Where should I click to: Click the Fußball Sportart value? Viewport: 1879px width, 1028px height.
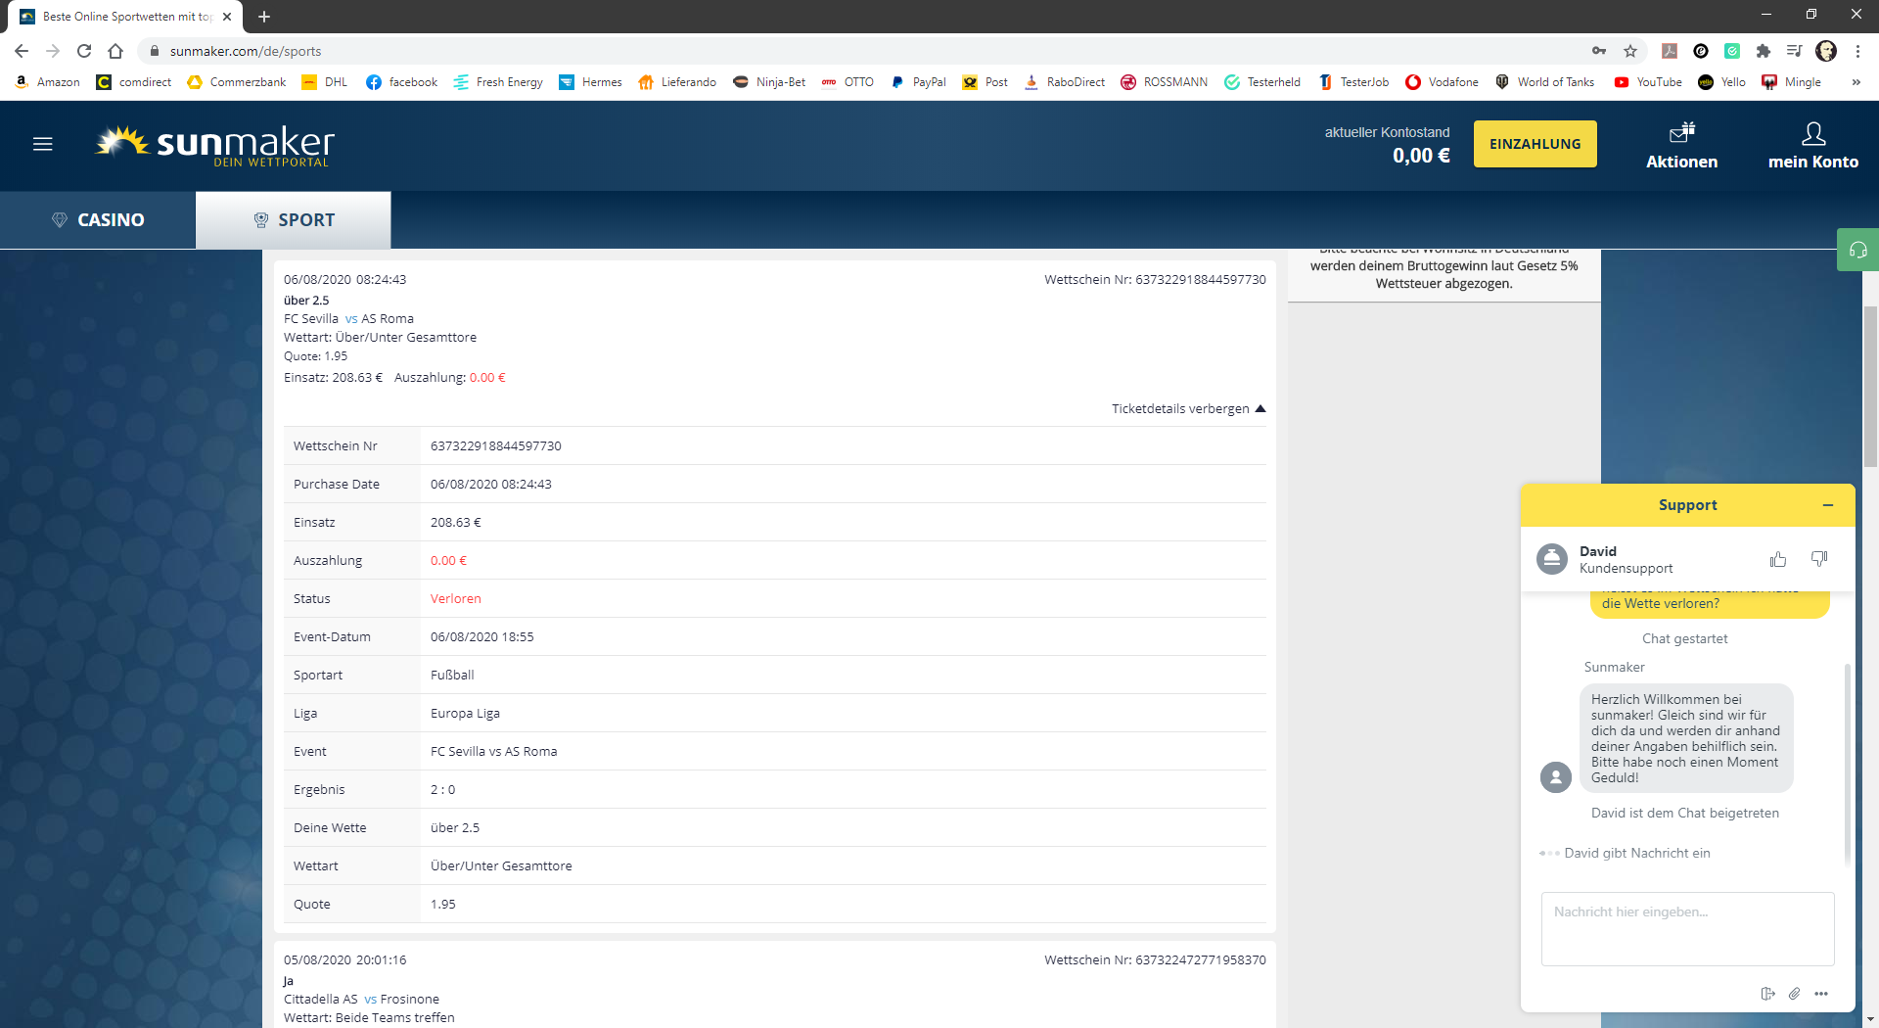(x=452, y=676)
